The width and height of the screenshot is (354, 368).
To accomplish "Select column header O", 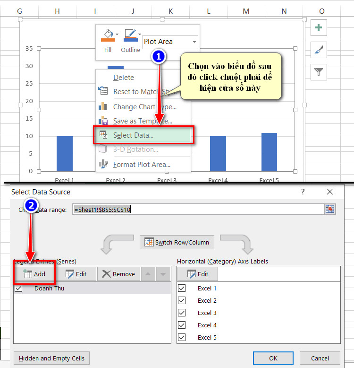I will [322, 11].
